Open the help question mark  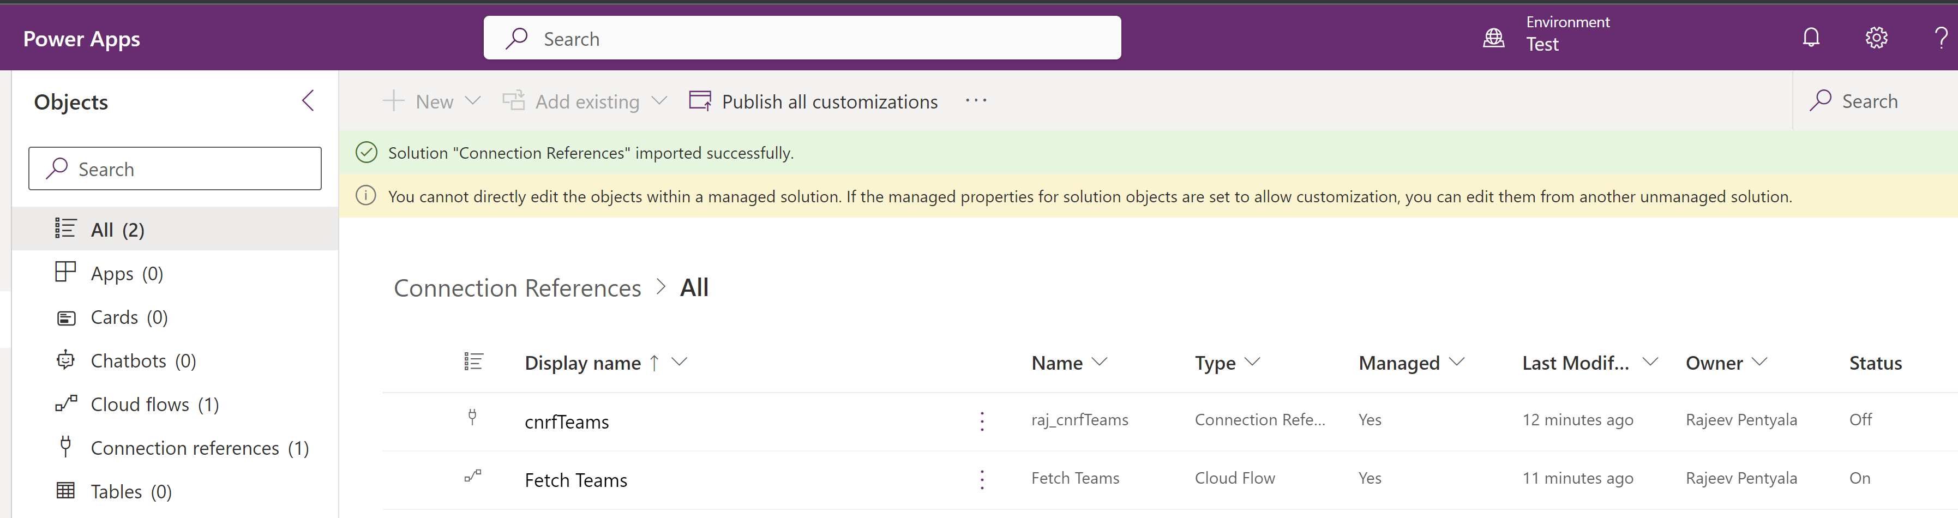click(1941, 37)
